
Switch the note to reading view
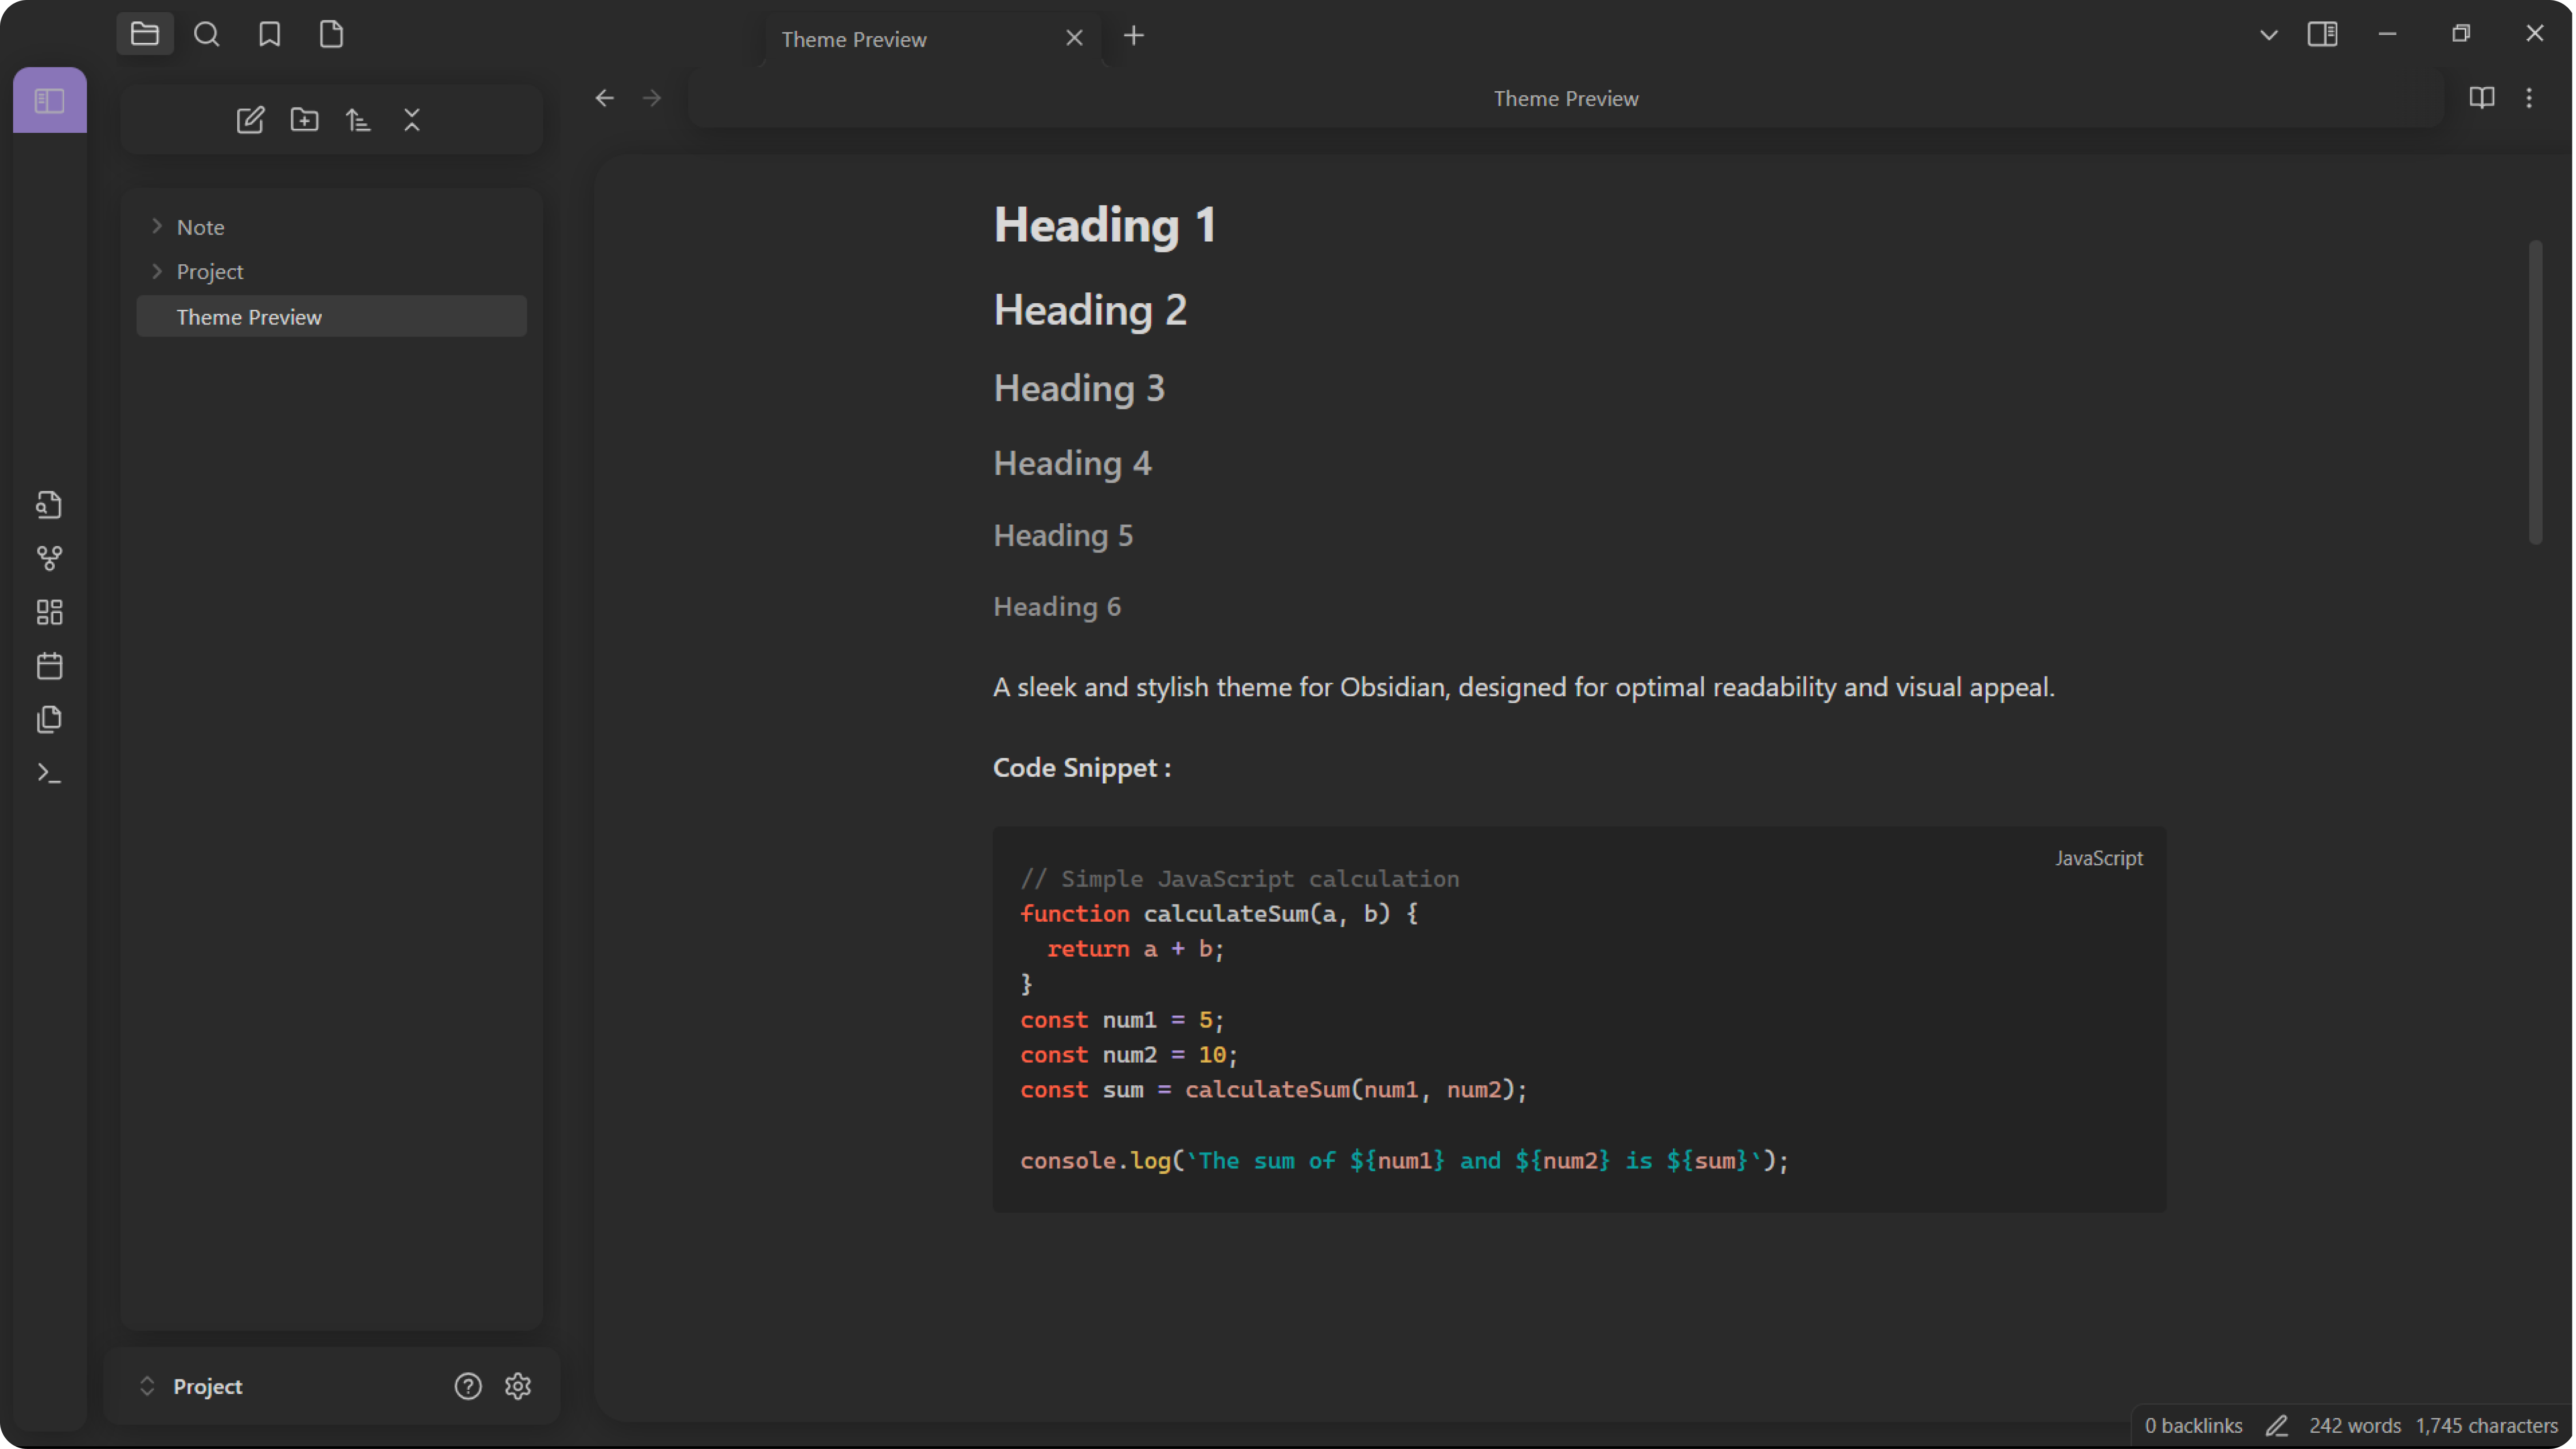2482,98
